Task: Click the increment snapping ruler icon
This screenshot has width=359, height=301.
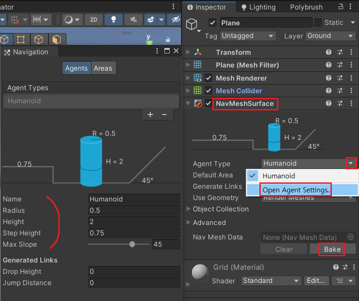Action: pyautogui.click(x=37, y=19)
